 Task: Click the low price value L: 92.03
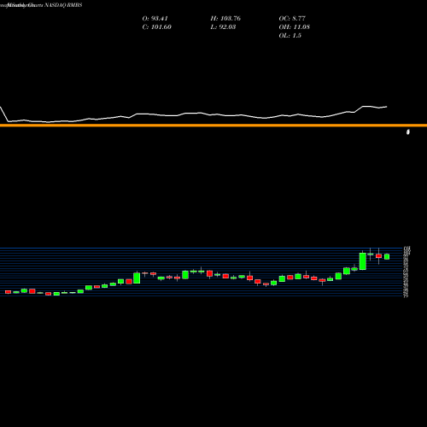[x=223, y=27]
